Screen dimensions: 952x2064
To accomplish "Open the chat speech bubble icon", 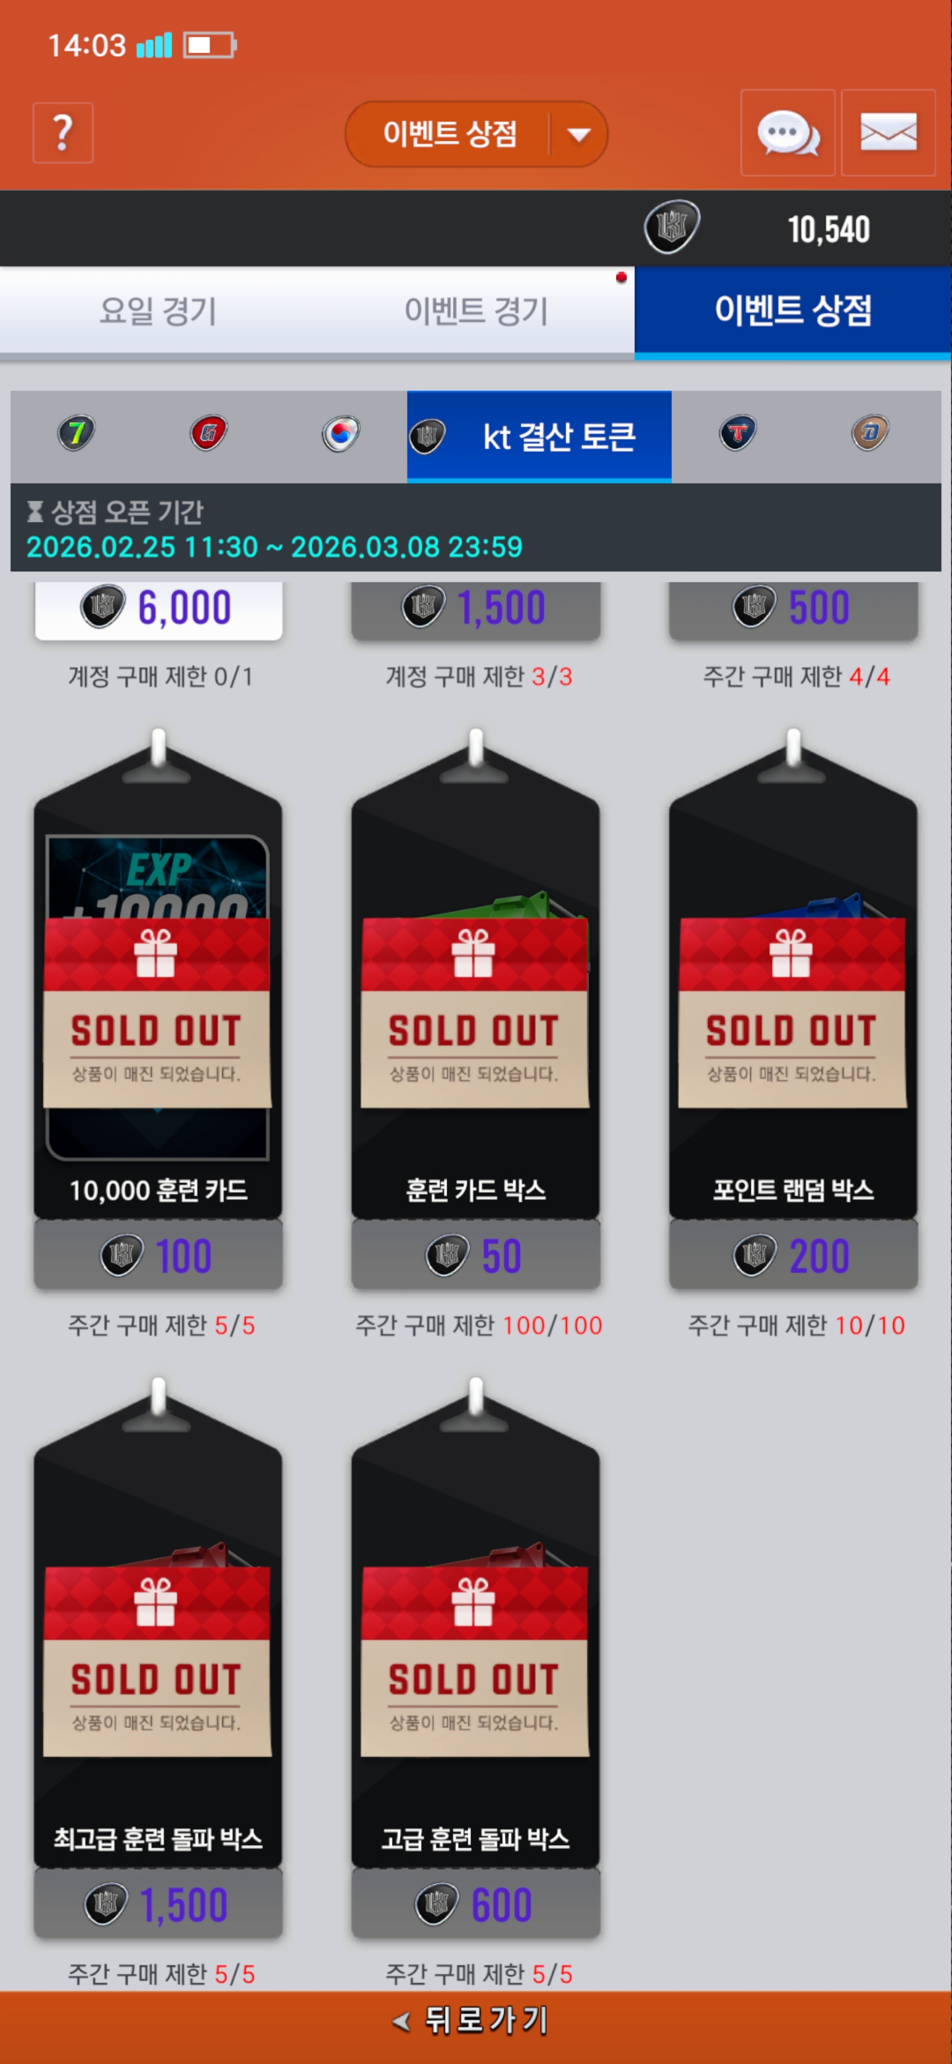I will [x=787, y=133].
